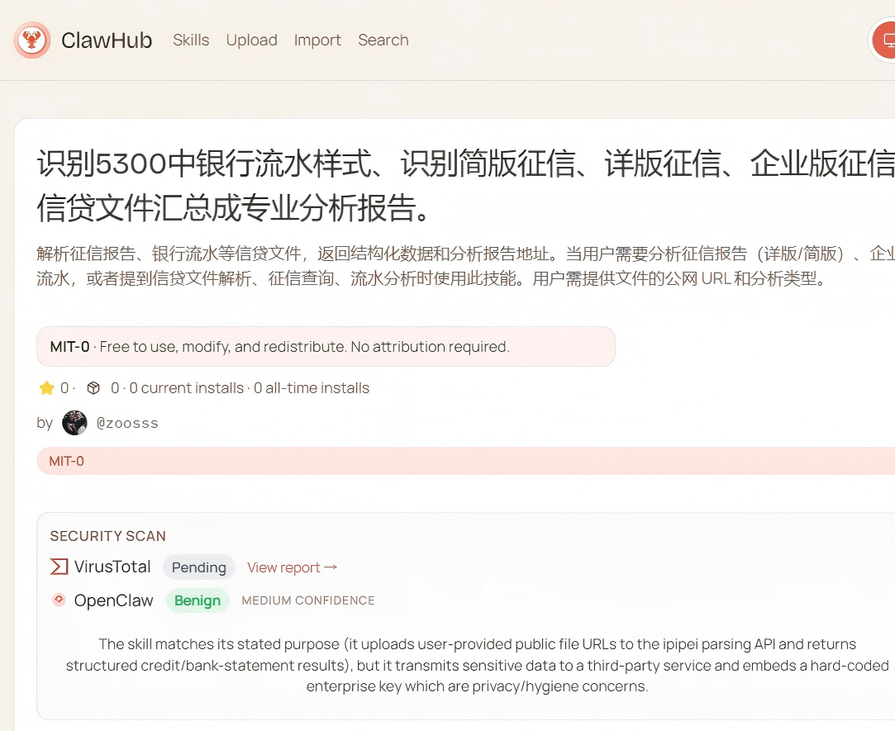Image resolution: width=895 pixels, height=731 pixels.
Task: Open Search from the navigation bar
Action: [x=383, y=40]
